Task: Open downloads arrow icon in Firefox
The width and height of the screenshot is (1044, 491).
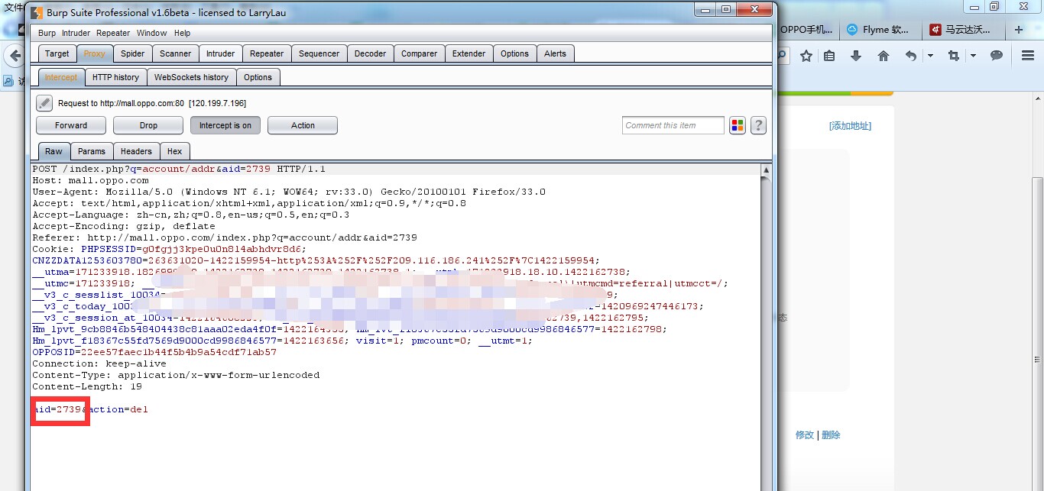Action: (856, 56)
